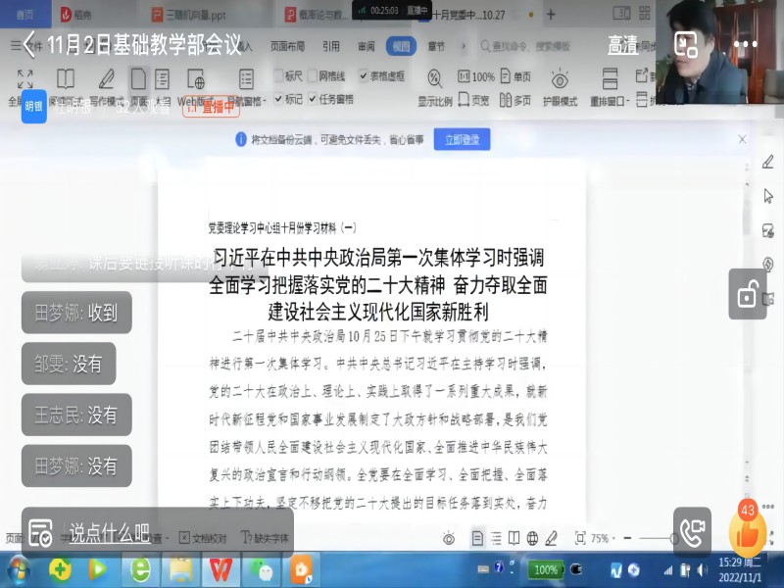Click the taskbar volume speaker icon
The image size is (784, 588).
coord(702,570)
